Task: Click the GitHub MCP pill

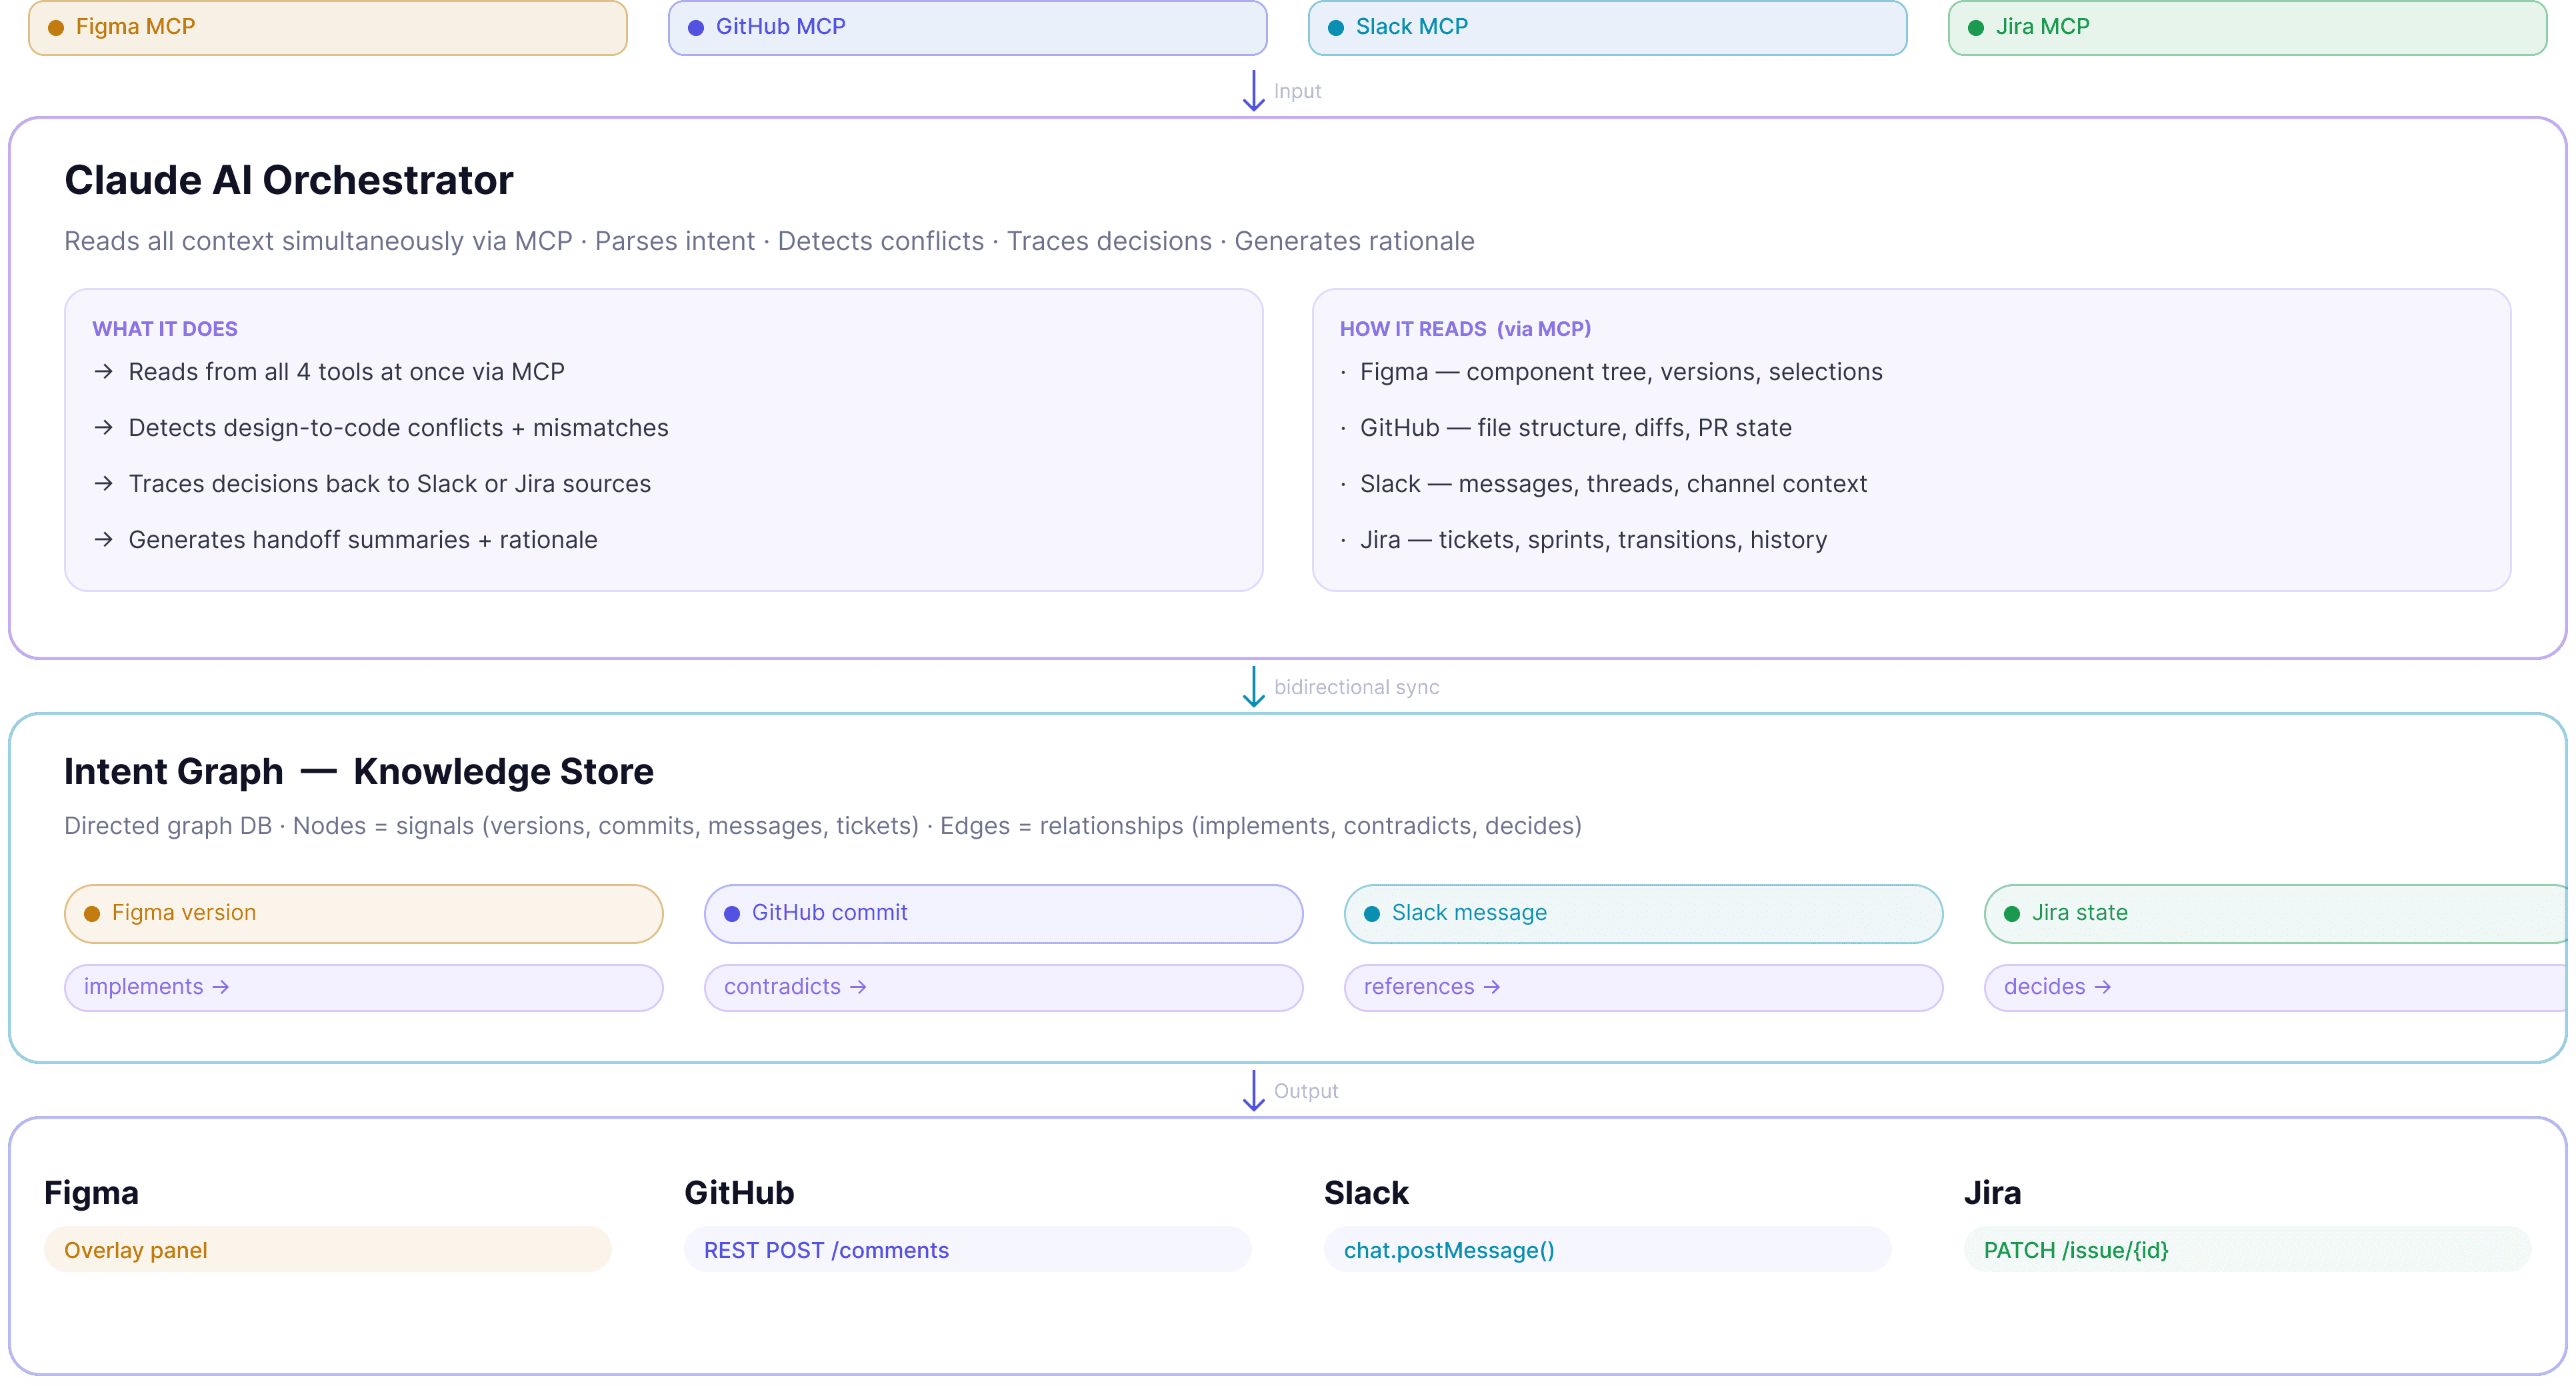Action: [967, 27]
